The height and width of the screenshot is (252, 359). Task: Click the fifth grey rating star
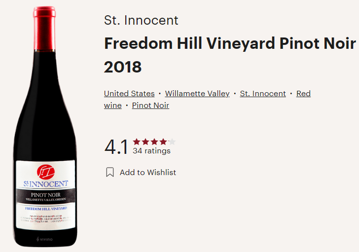(172, 142)
